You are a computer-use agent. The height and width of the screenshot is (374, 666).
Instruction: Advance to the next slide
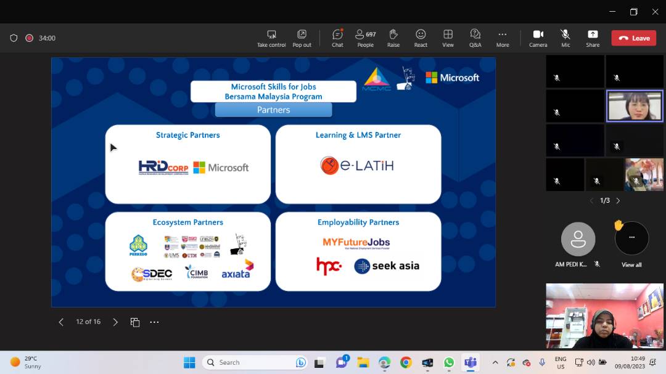[x=115, y=322]
